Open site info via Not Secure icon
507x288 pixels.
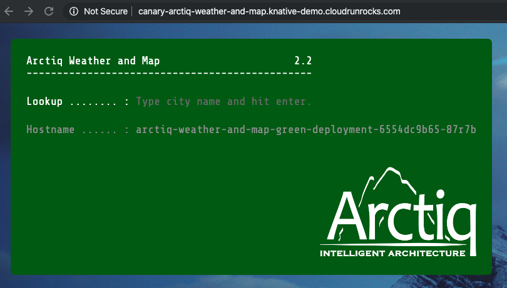(74, 11)
